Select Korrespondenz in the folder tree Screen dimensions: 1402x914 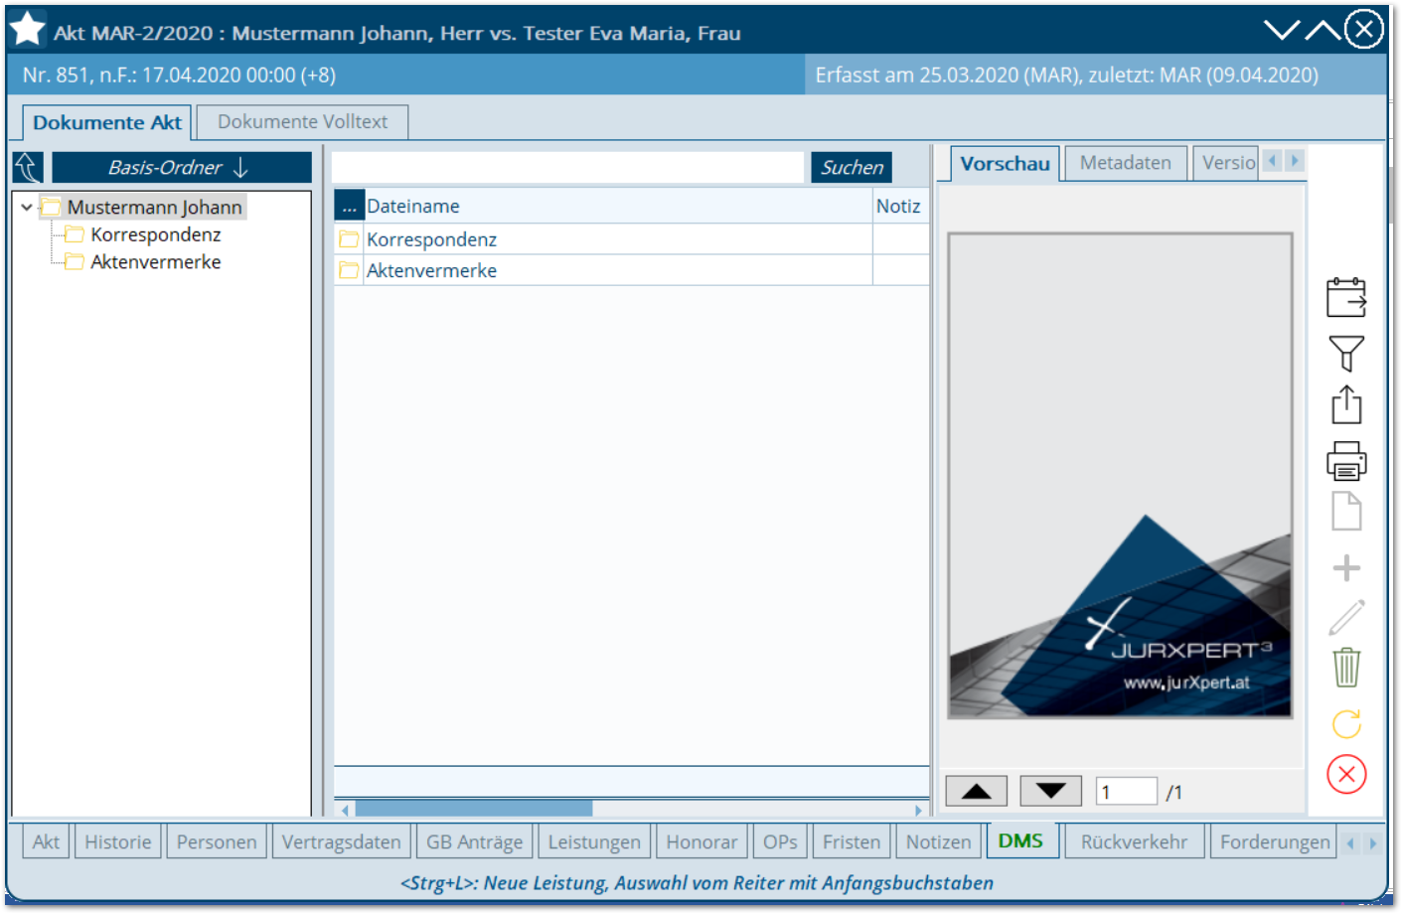click(x=155, y=234)
